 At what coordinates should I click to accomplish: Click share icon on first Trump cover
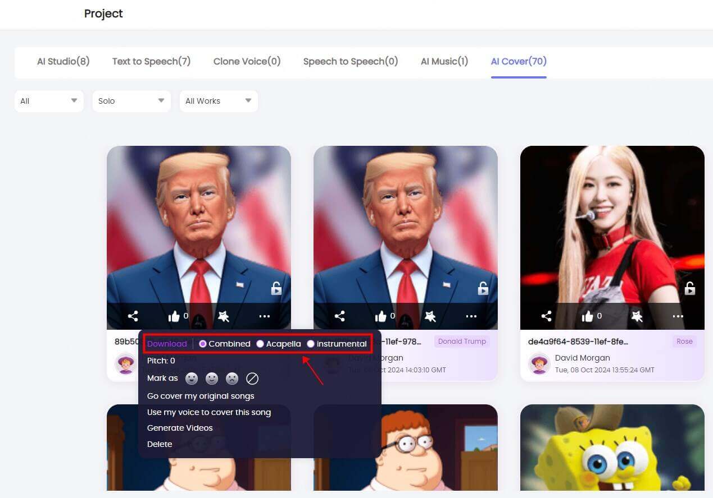(133, 316)
